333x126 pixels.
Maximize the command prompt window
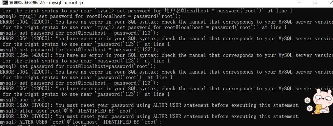pos(315,3)
